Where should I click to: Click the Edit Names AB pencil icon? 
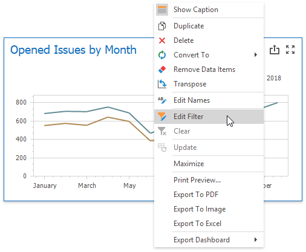click(162, 100)
